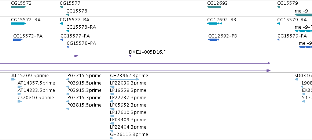Open the CG15577 gene label

coord(70,3)
